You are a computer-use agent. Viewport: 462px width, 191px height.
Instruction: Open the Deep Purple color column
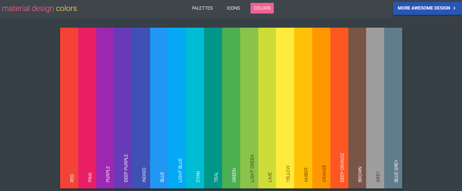coord(123,108)
